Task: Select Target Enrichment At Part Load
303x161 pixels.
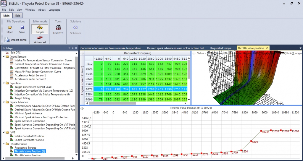Action: 33,87
